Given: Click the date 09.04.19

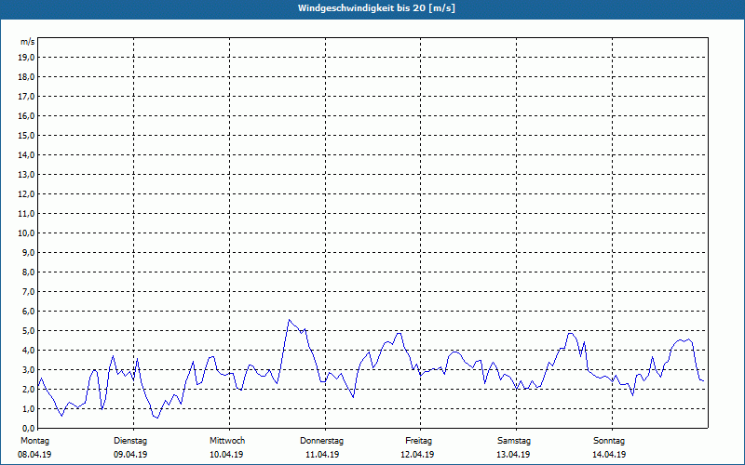Looking at the screenshot, I should tap(130, 455).
